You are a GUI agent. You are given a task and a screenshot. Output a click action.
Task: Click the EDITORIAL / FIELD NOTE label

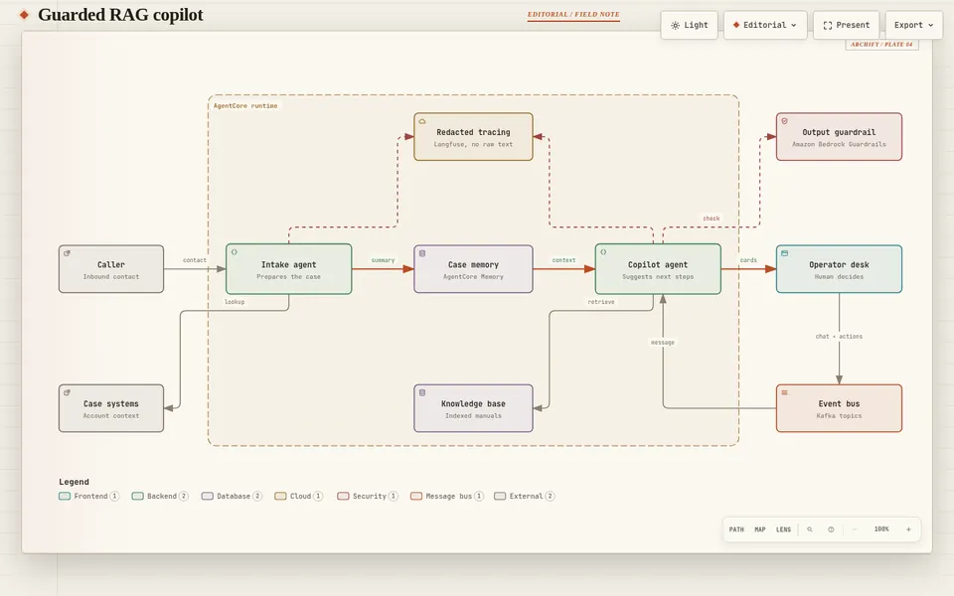(x=573, y=15)
